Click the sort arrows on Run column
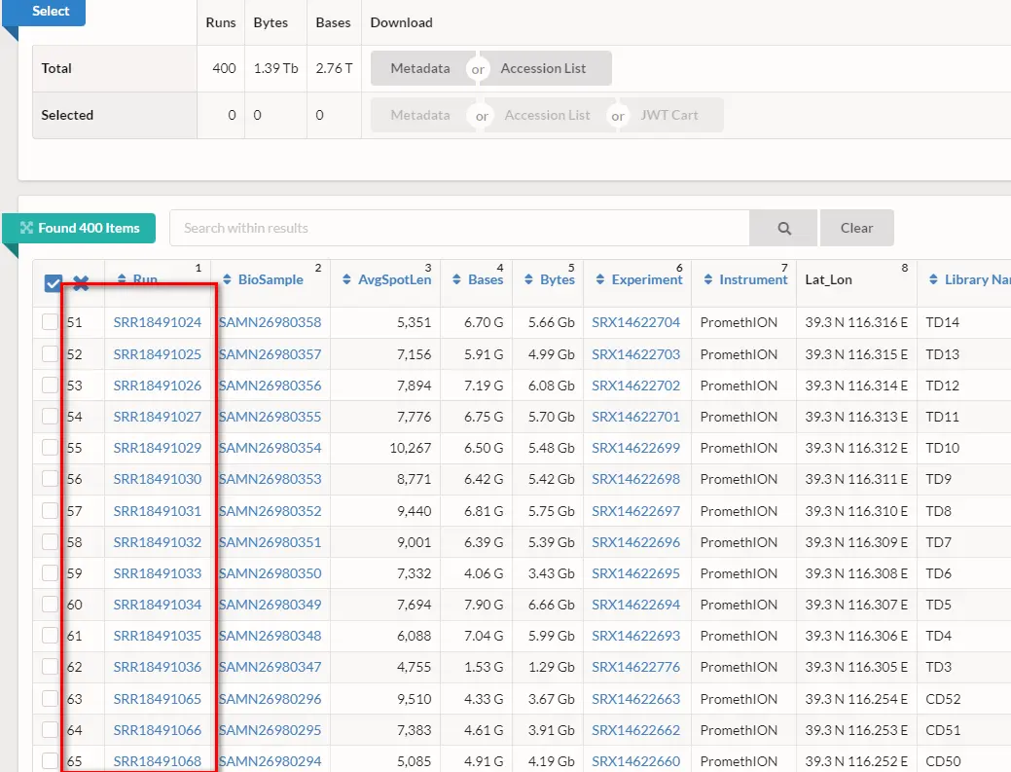Screen dimensions: 1011x772 tap(121, 280)
